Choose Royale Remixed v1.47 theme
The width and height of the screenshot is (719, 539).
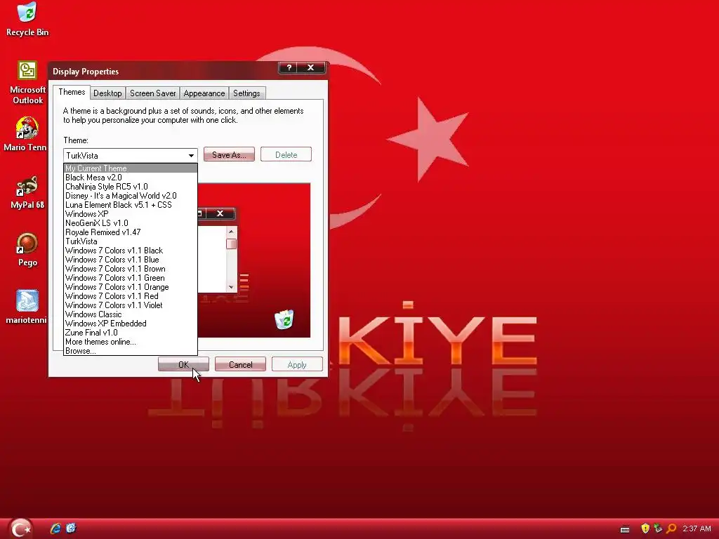coord(130,232)
